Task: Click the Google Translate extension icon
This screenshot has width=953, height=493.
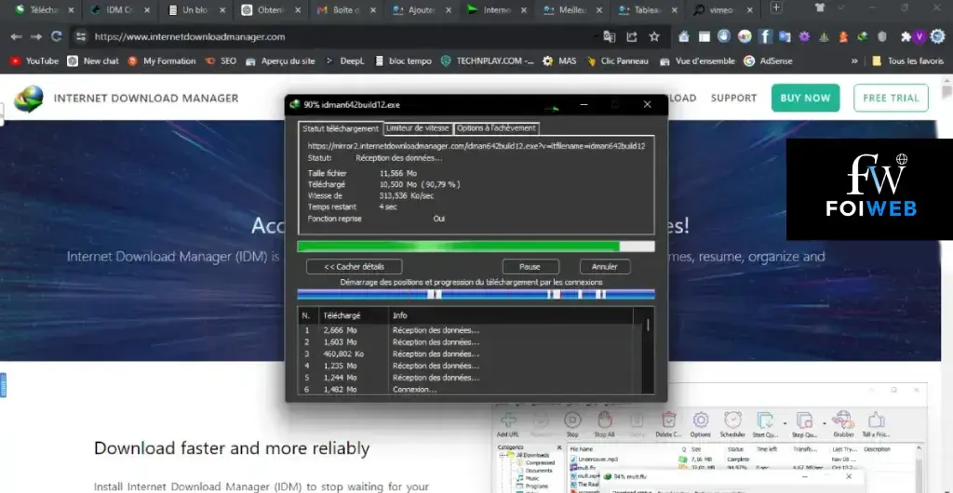Action: pyautogui.click(x=785, y=37)
